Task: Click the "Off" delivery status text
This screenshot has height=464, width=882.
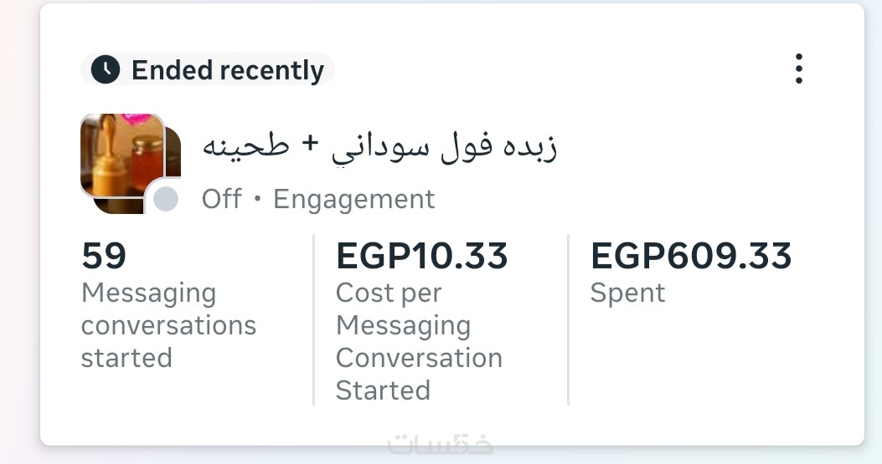Action: pos(221,199)
